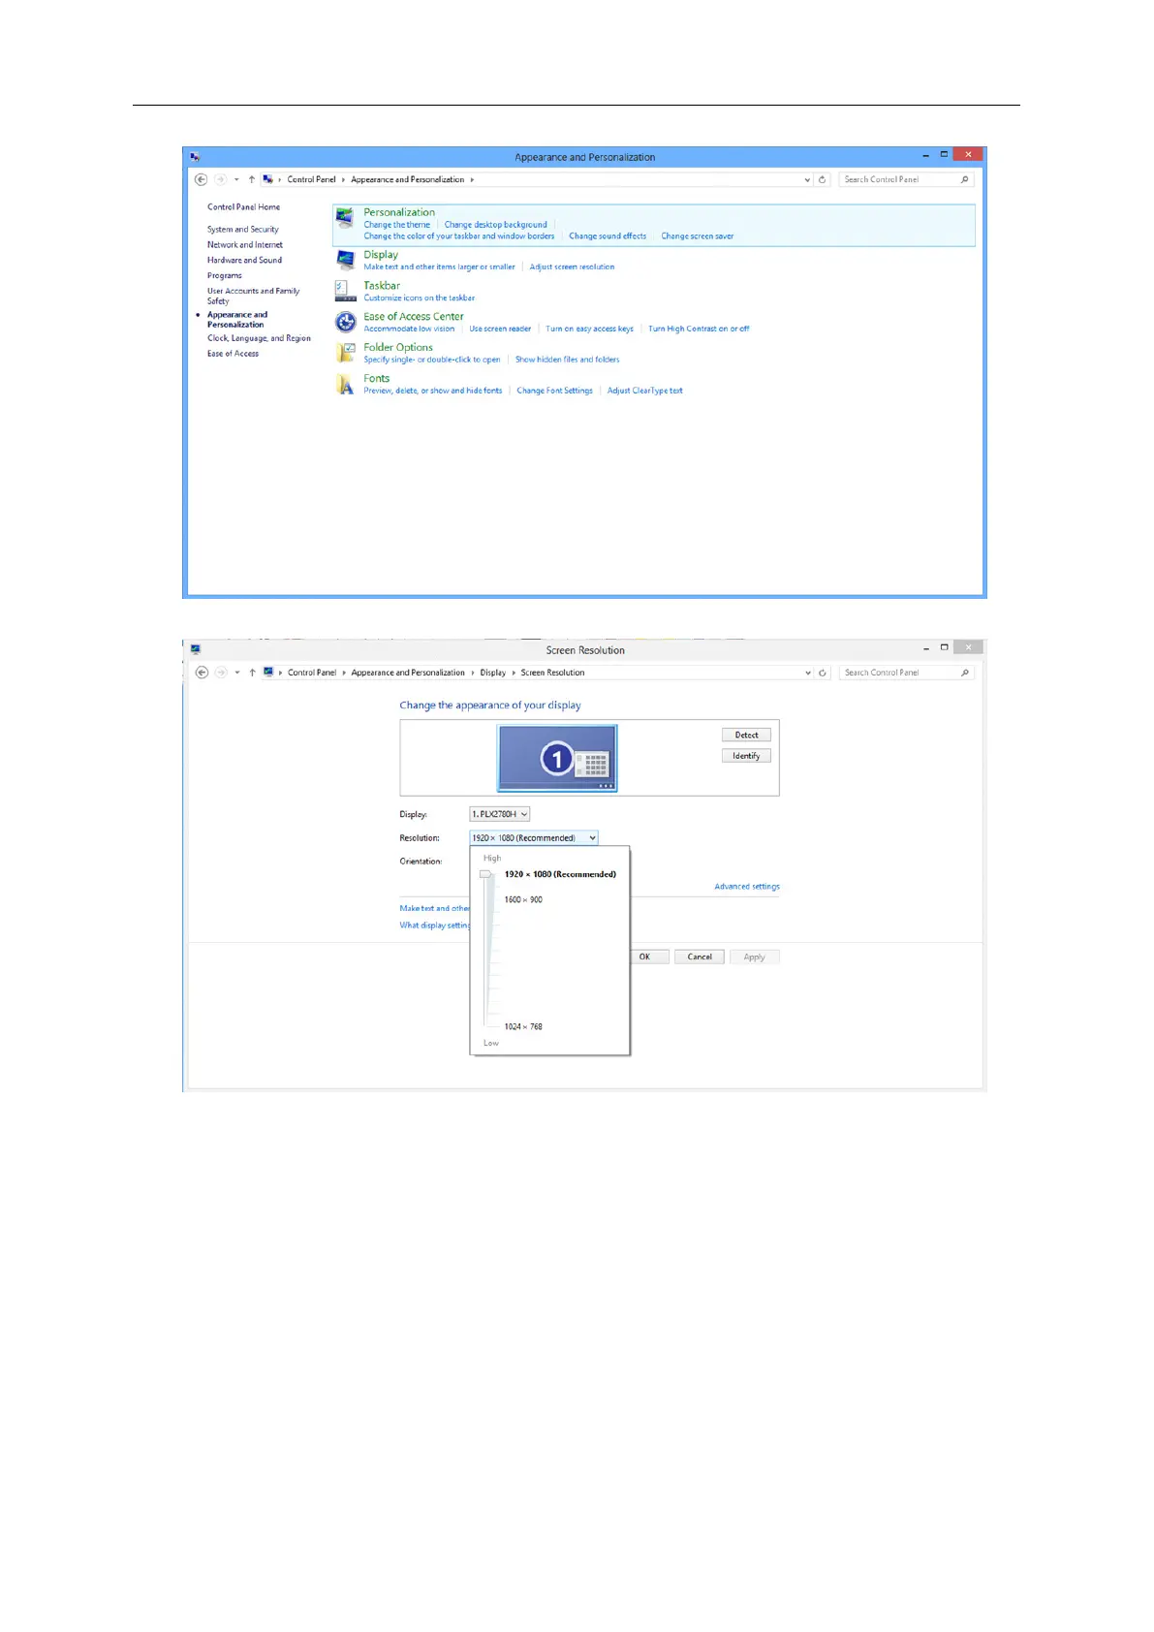Click Search Control Panel field in top window

point(899,179)
